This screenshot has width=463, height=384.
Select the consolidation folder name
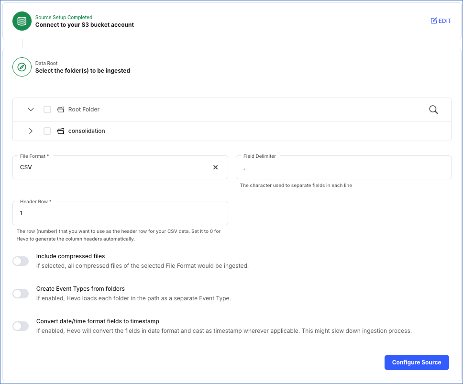[87, 131]
